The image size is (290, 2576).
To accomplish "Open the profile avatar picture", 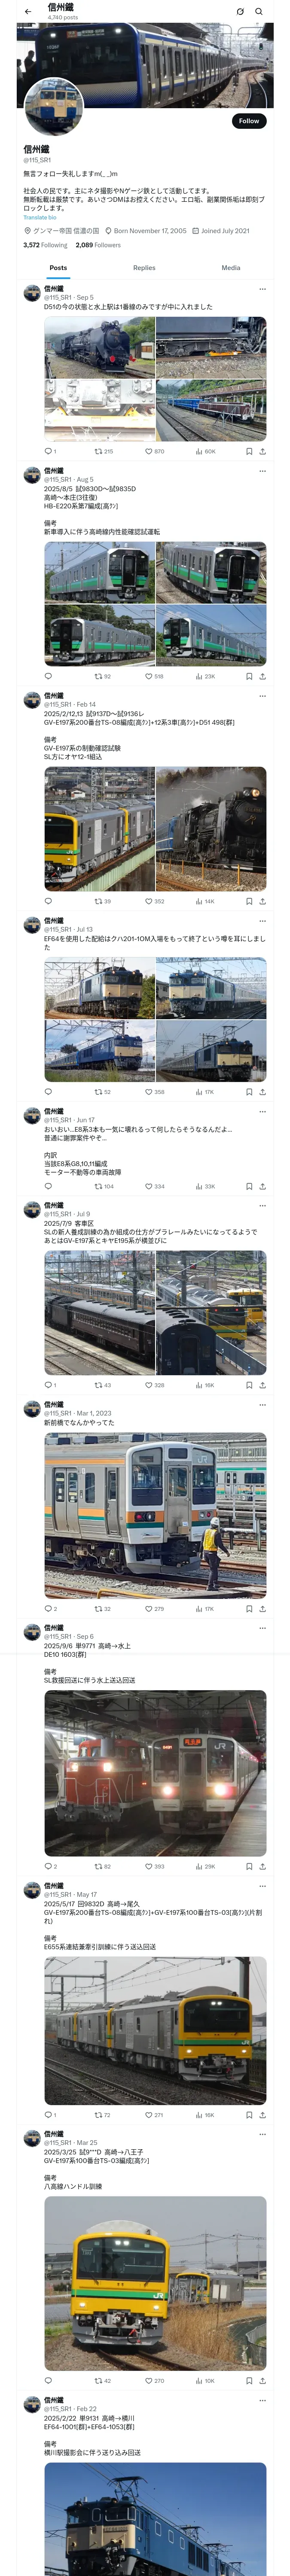I will [53, 107].
